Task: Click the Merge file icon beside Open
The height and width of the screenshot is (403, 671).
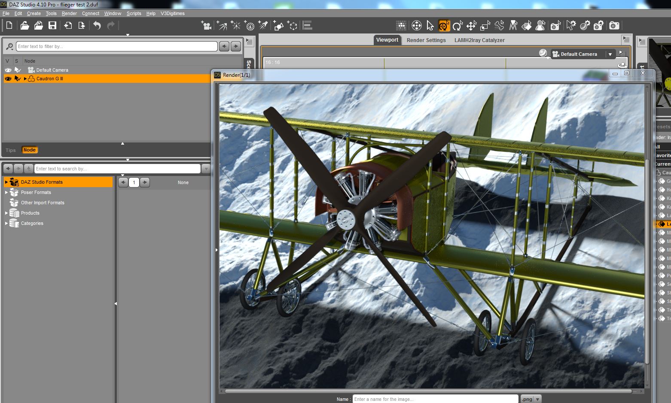Action: pos(38,26)
